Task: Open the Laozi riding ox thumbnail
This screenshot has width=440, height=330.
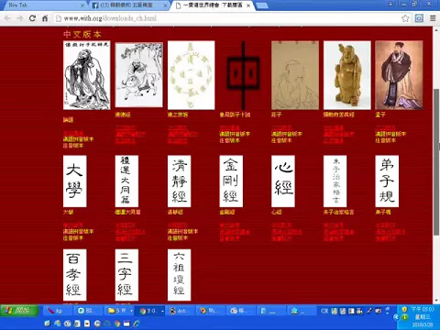Action: coord(139,75)
